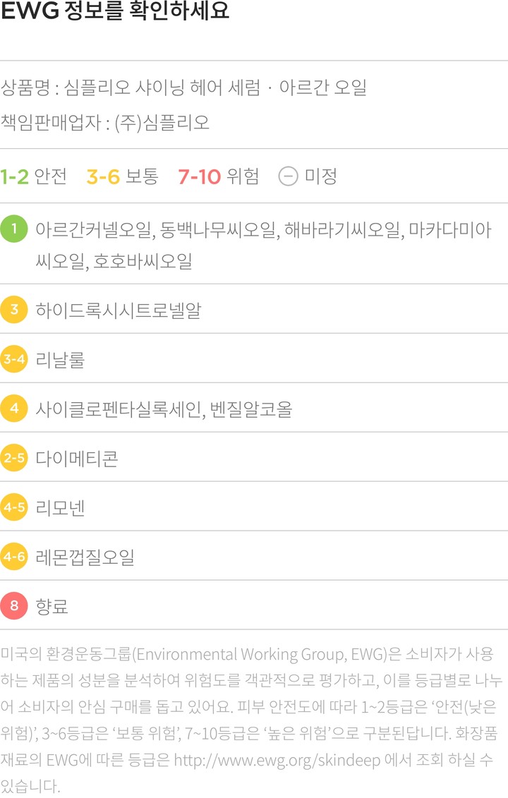508x798 pixels.
Task: Click the undetermined (미정) circle-minus icon
Action: click(288, 176)
